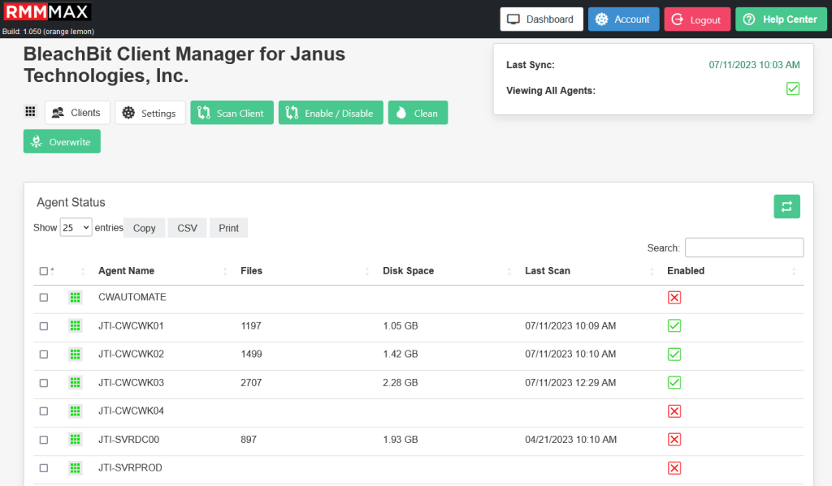Image resolution: width=832 pixels, height=486 pixels.
Task: Click the 04/21/2023 10:10 AM last scan
Action: (571, 440)
